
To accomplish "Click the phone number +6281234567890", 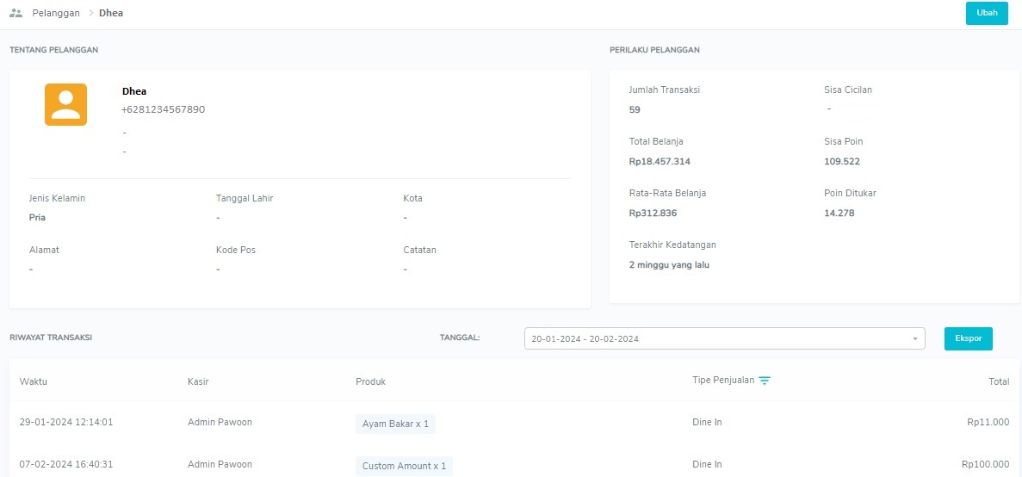I will 163,110.
